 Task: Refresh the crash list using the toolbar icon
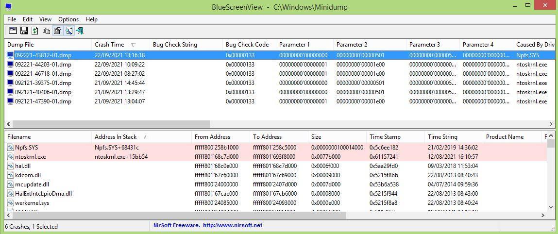35,31
